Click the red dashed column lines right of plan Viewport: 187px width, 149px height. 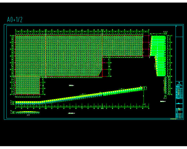click(146, 46)
